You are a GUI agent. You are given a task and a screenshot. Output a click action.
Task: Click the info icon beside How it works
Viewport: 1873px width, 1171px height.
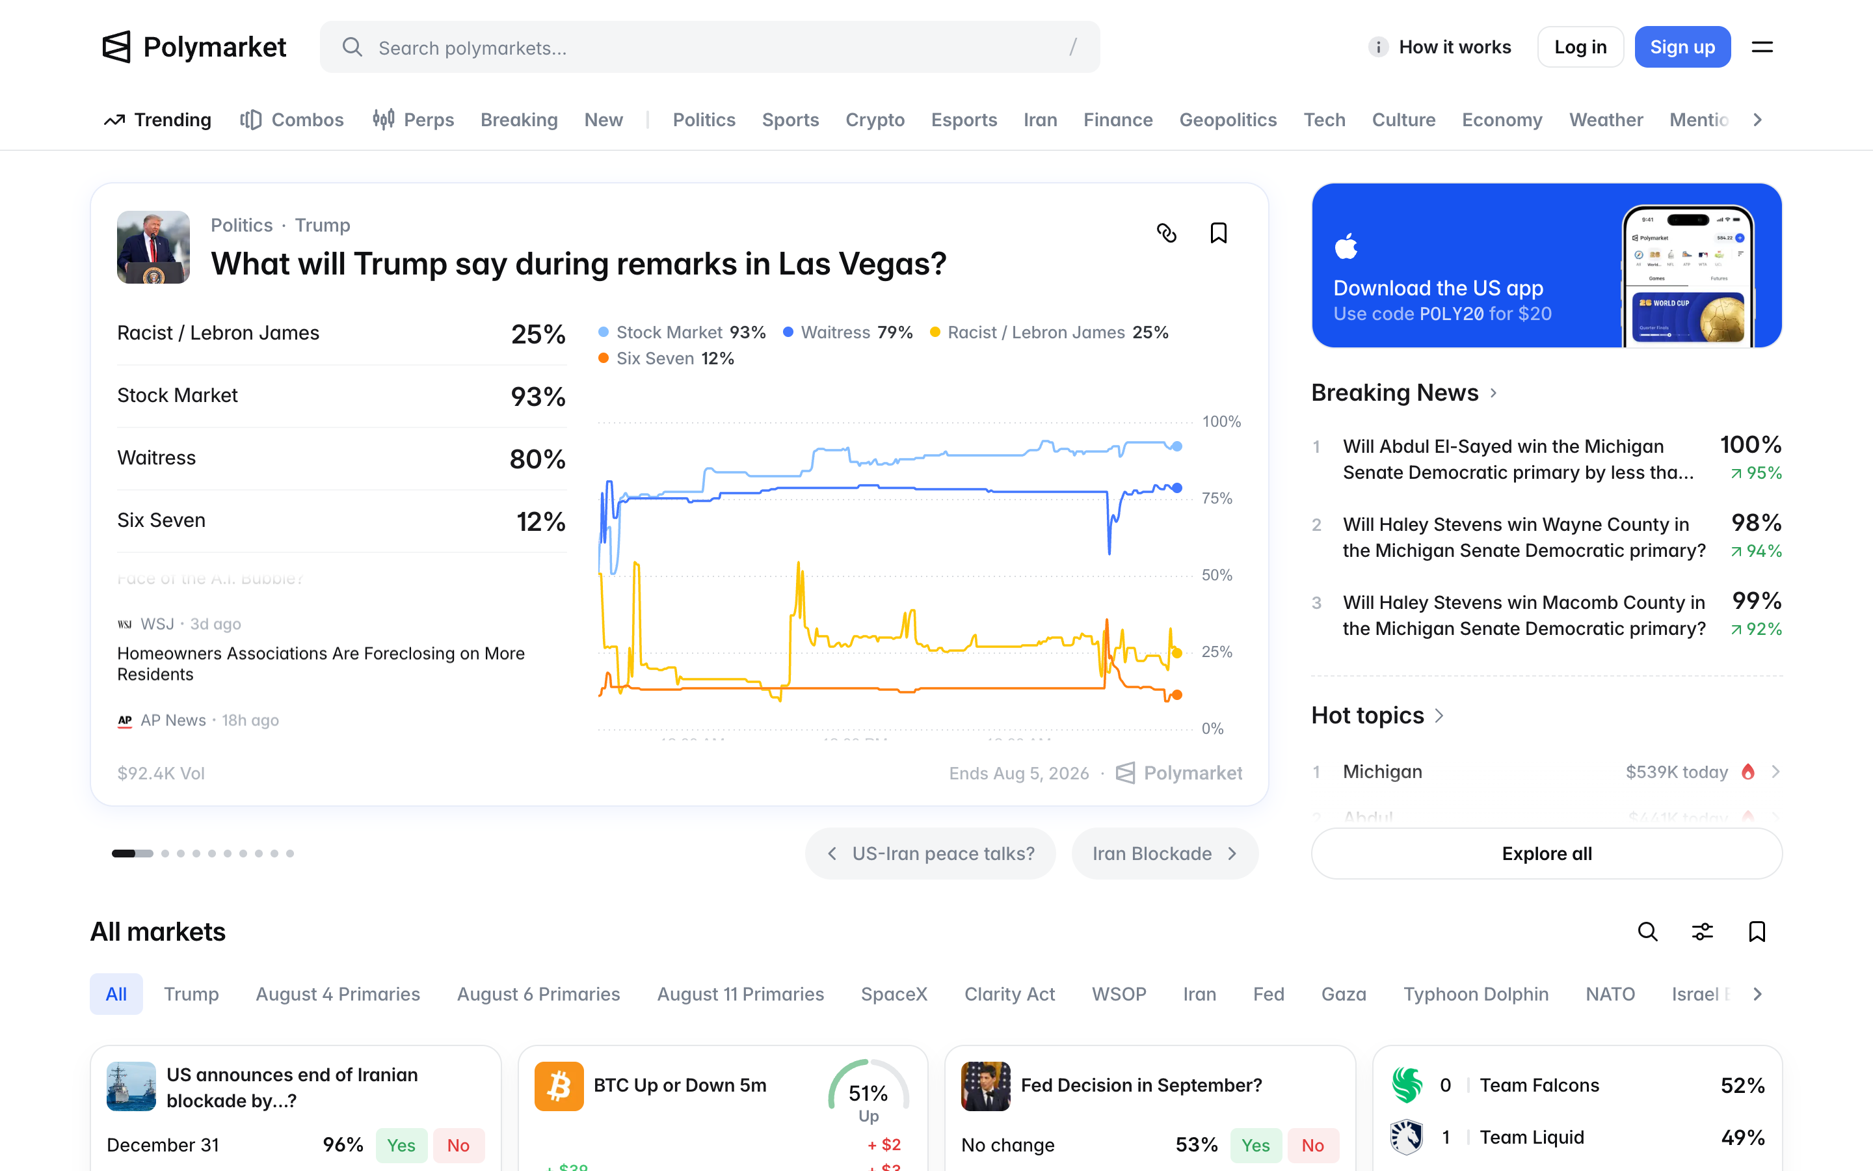point(1377,47)
